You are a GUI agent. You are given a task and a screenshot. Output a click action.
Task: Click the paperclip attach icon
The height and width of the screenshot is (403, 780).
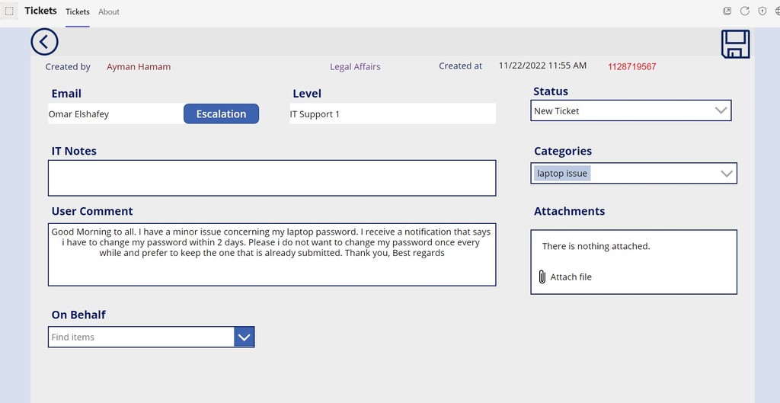[x=542, y=277]
